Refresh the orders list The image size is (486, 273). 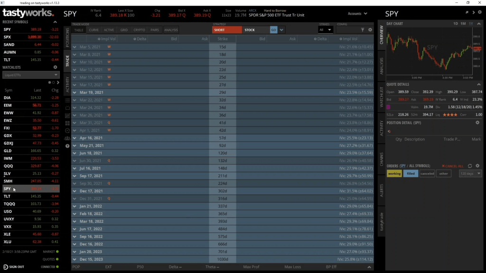point(470,166)
